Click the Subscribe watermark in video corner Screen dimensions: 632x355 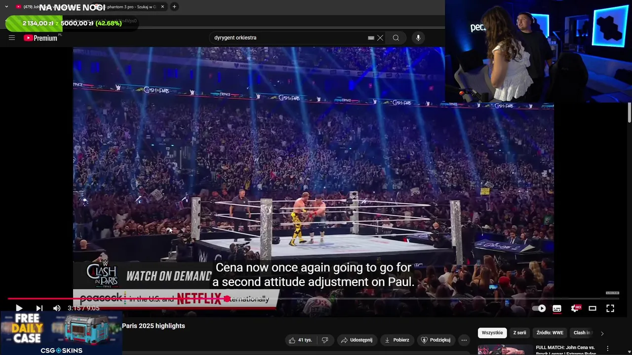[x=612, y=293]
